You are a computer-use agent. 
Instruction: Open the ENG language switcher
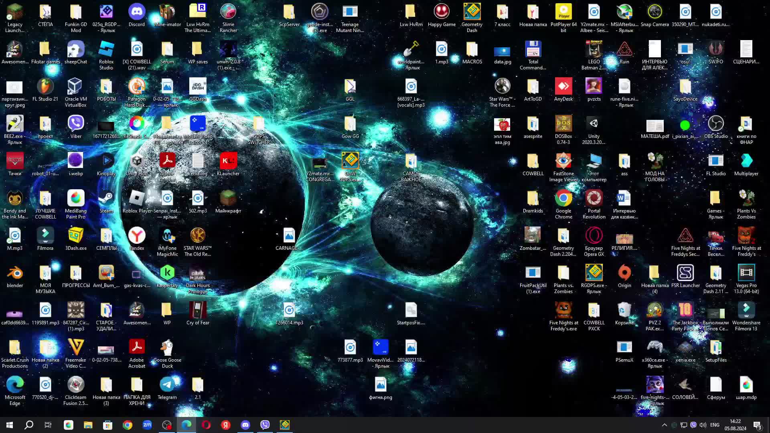(715, 425)
